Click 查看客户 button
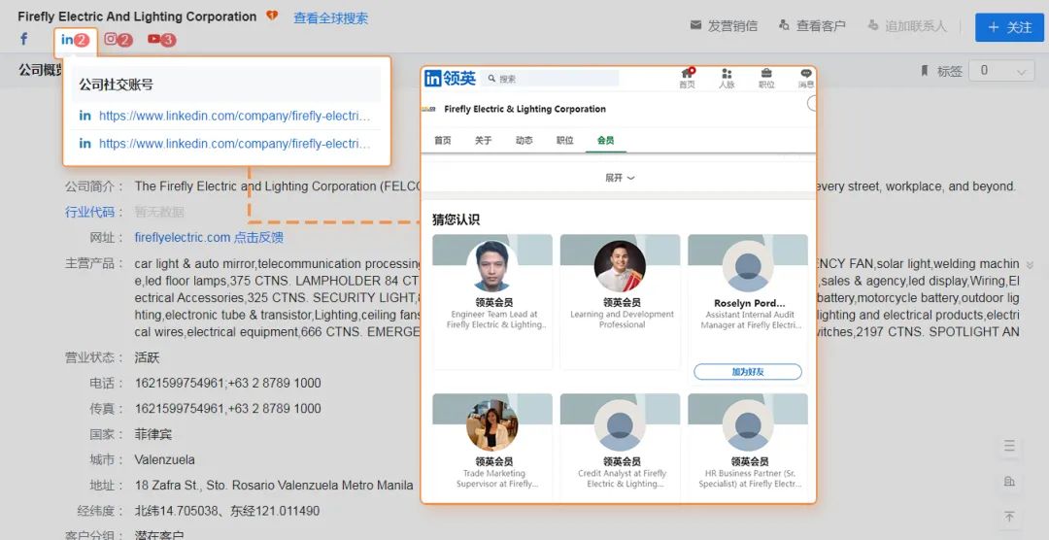This screenshot has height=540, width=1049. click(811, 25)
